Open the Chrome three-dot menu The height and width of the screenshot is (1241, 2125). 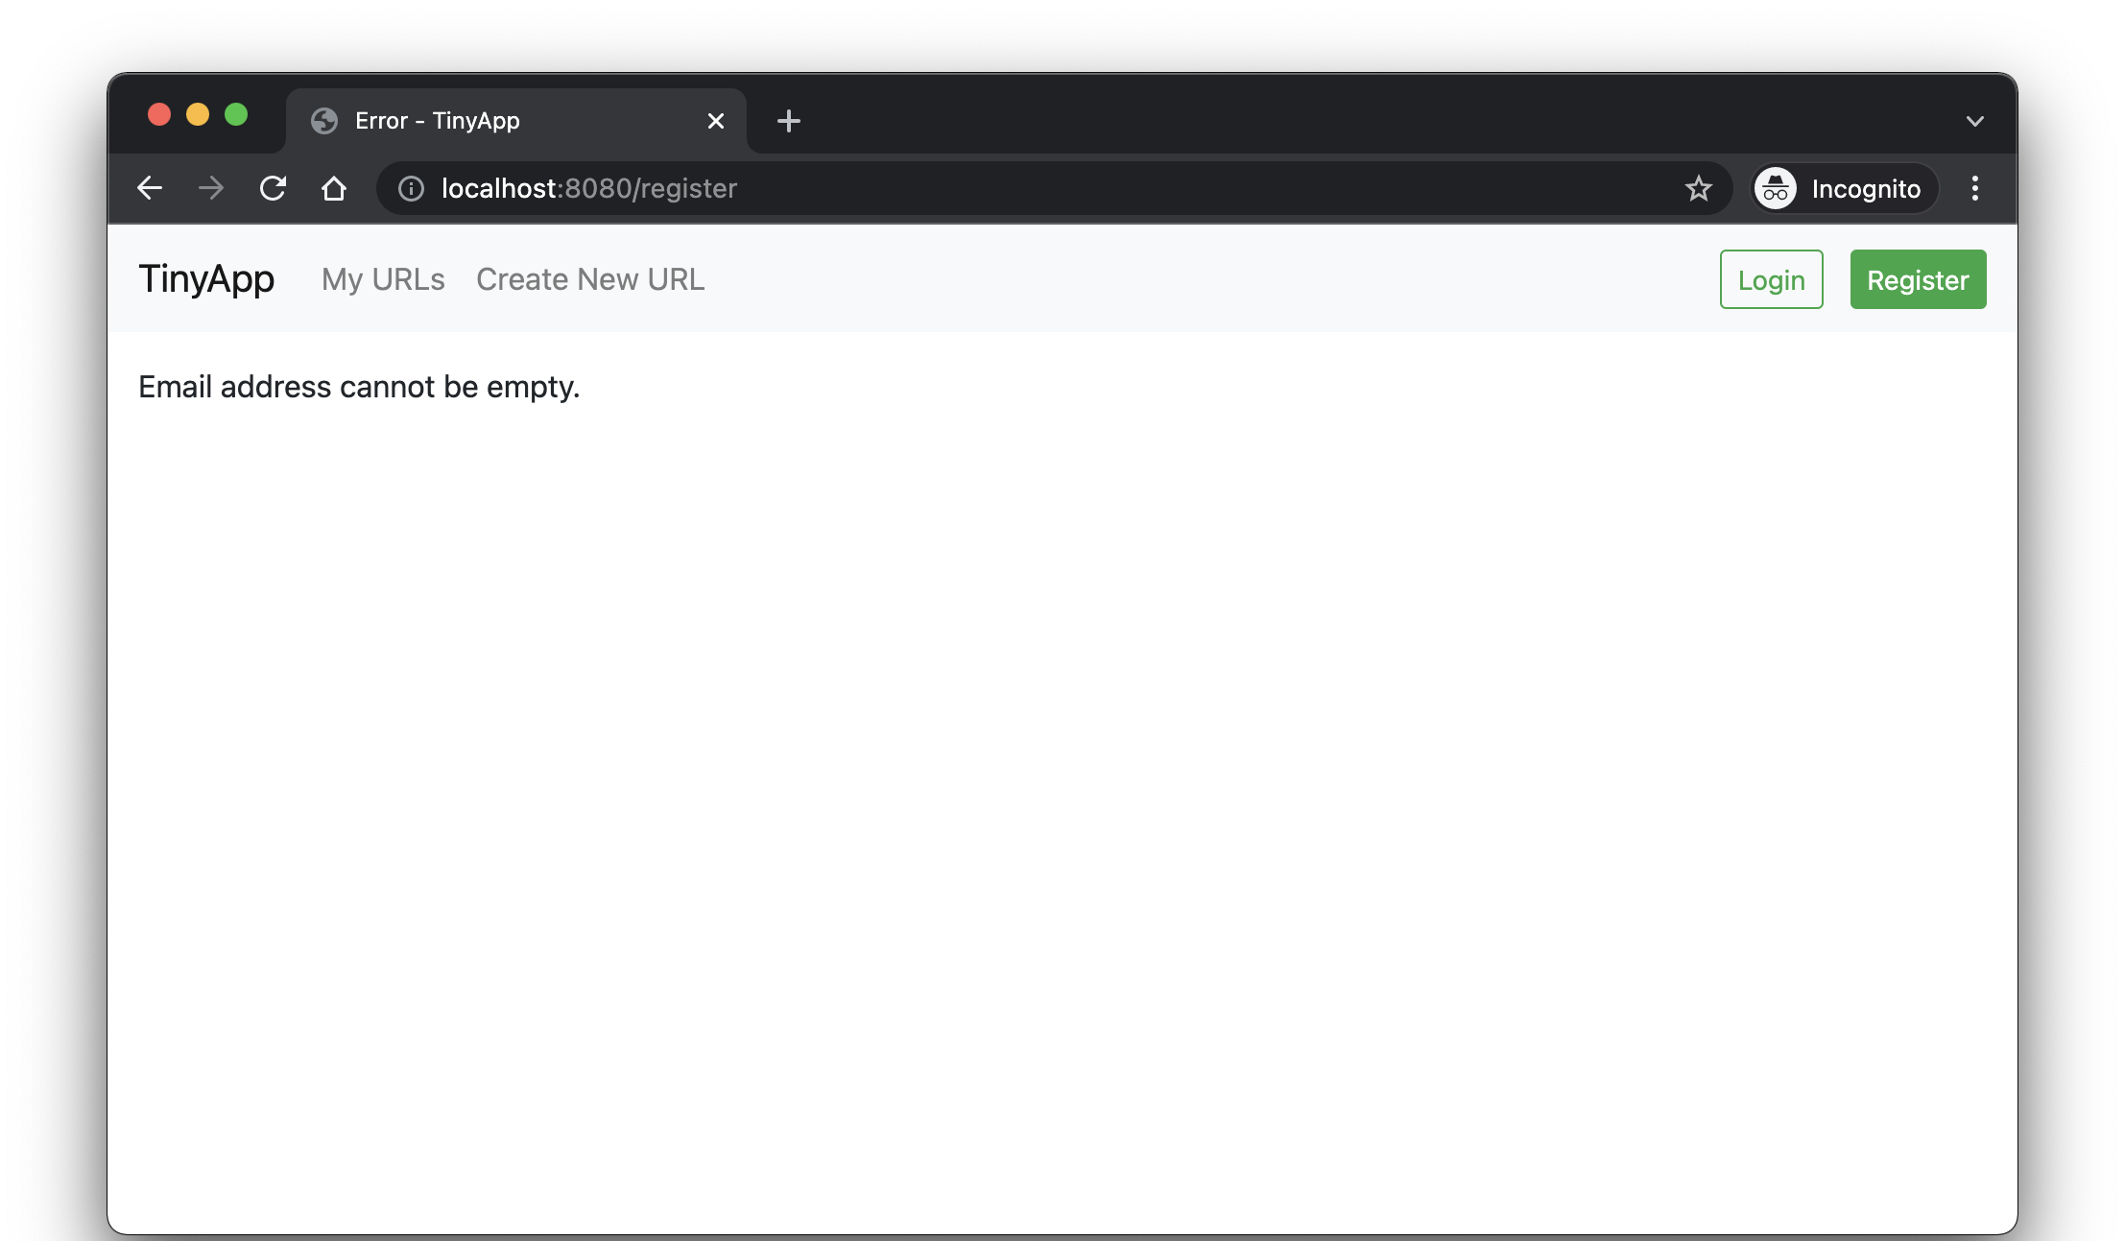click(x=1974, y=188)
